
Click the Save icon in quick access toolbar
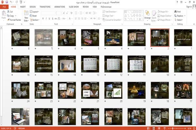(x=7, y=2)
